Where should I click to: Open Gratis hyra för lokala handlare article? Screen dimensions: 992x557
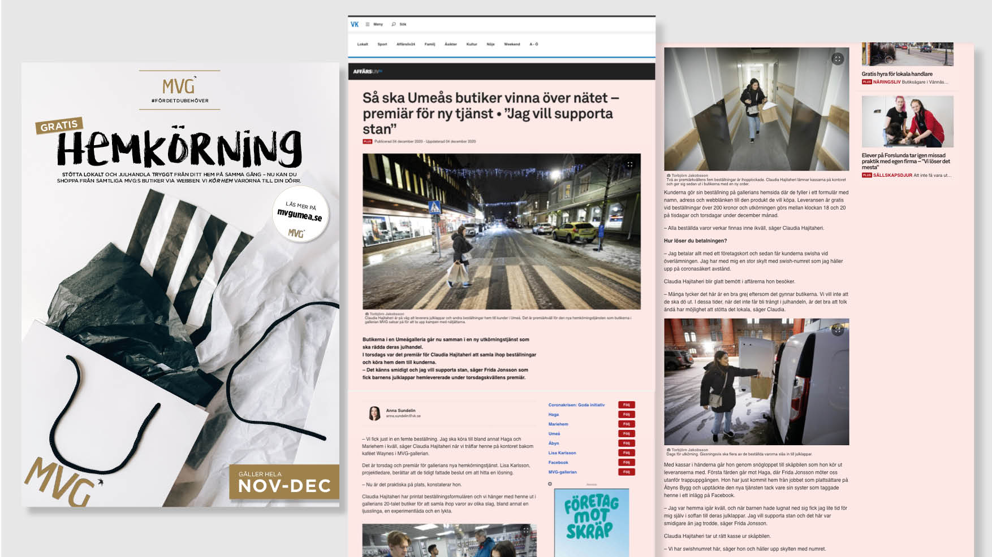[x=897, y=74]
